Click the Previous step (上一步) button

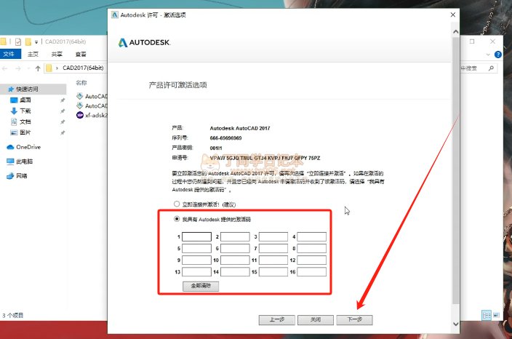pyautogui.click(x=277, y=320)
